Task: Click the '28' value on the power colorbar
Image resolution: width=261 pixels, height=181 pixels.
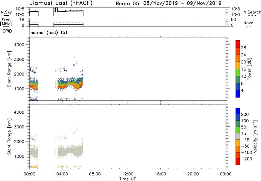Action: tap(243, 48)
